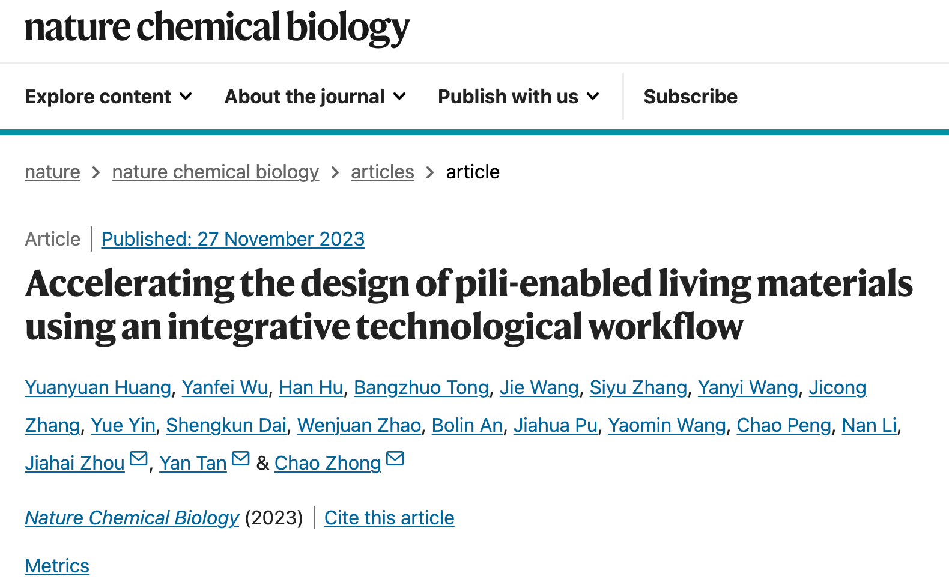
Task: Expand the Explore content dropdown
Action: click(x=109, y=97)
